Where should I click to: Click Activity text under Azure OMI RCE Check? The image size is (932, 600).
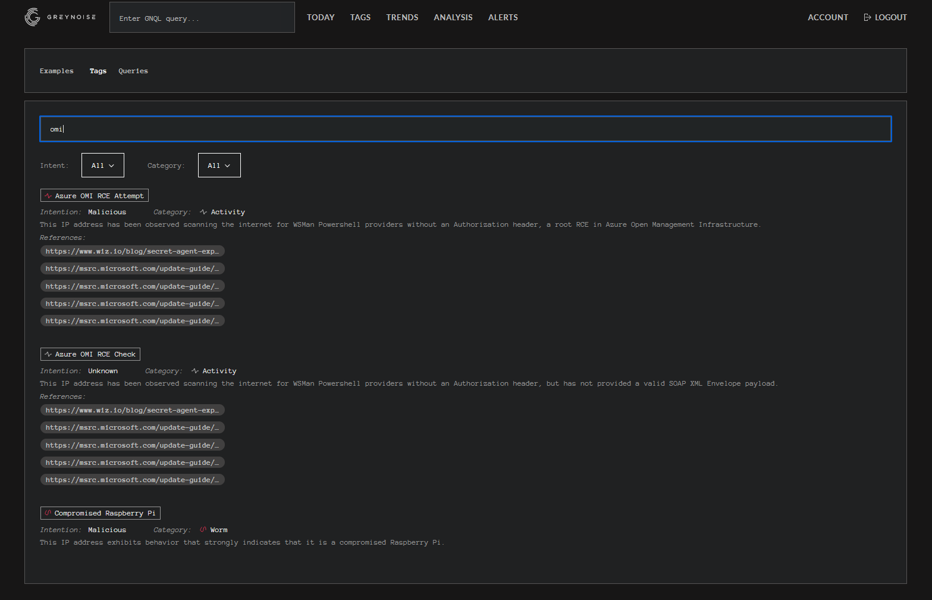pos(219,371)
